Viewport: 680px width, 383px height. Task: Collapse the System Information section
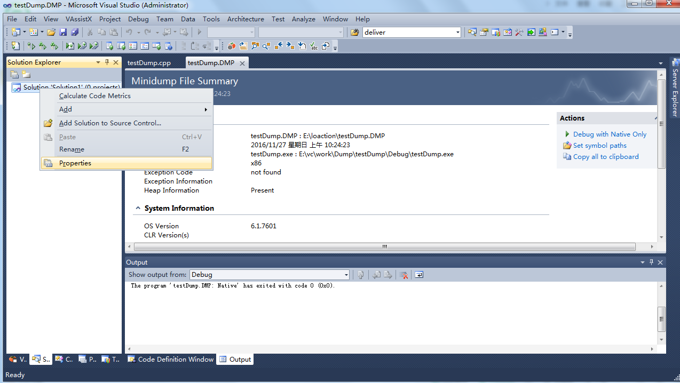pos(138,208)
